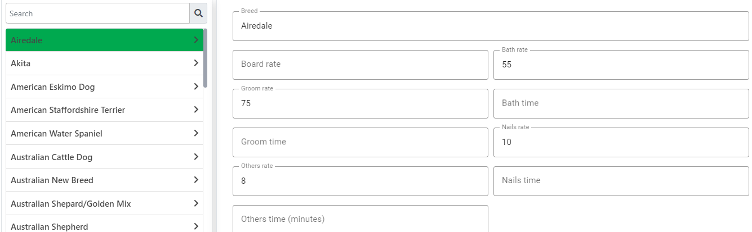Click chevron next to American Staffordshire Terrier
This screenshot has width=752, height=232.
(195, 110)
